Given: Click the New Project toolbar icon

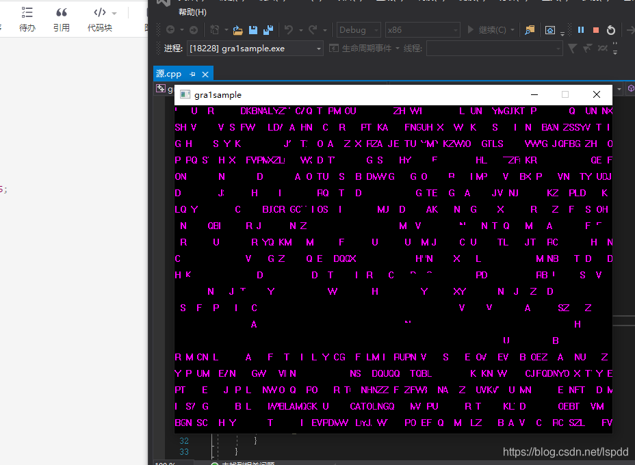Looking at the screenshot, I should (215, 30).
